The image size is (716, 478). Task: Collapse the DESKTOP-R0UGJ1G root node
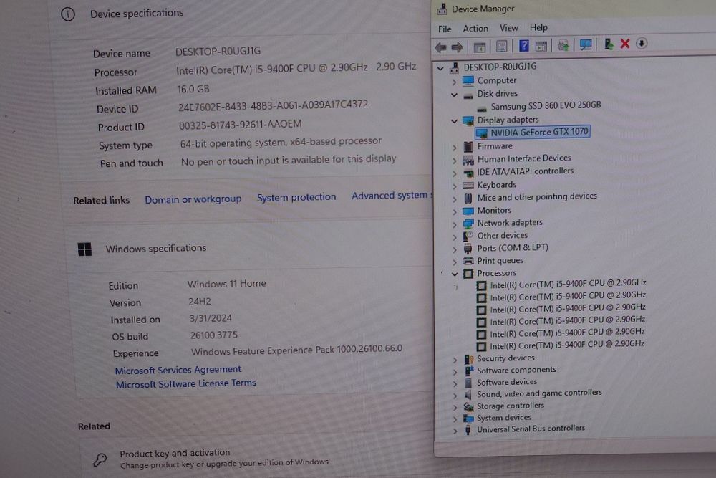click(440, 68)
